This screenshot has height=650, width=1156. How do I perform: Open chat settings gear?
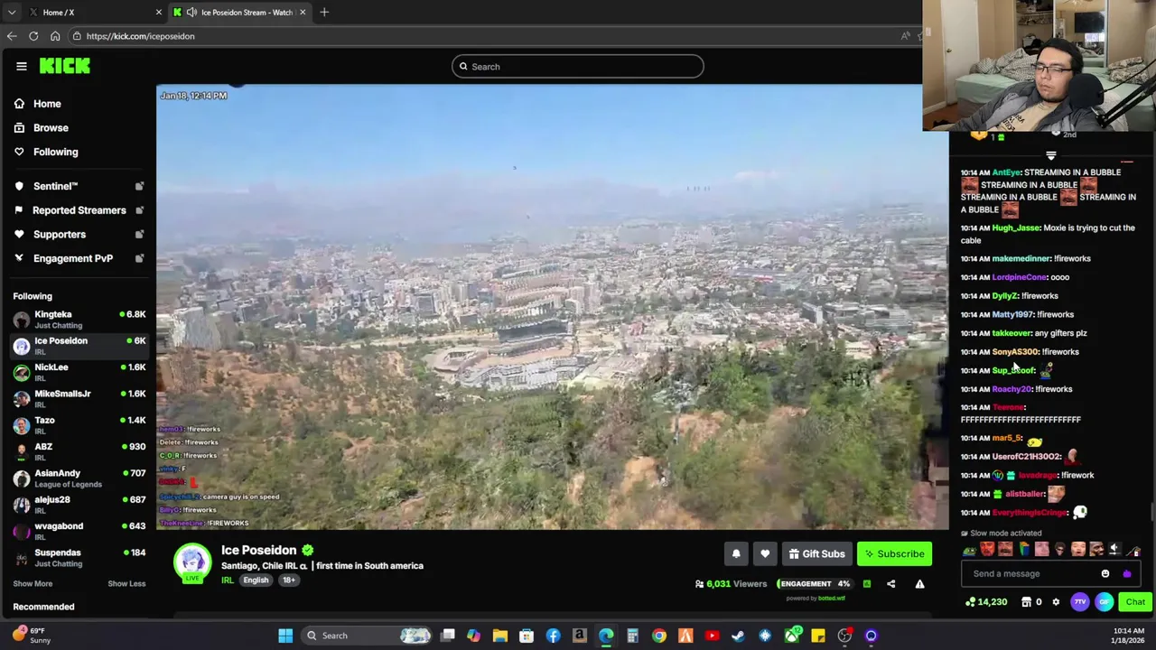pos(1056,602)
